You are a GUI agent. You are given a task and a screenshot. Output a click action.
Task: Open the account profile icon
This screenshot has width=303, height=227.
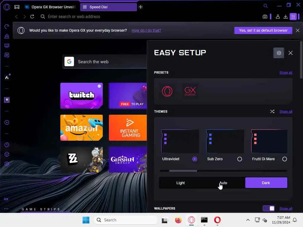pos(278,17)
